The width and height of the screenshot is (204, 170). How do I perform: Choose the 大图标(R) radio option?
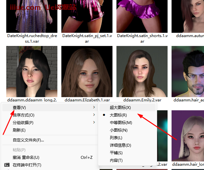pos(118,115)
